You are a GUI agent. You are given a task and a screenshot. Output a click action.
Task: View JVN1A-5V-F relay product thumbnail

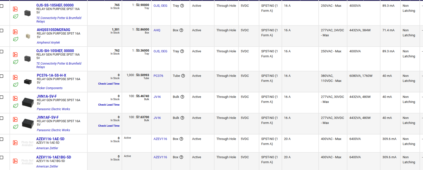28,103
